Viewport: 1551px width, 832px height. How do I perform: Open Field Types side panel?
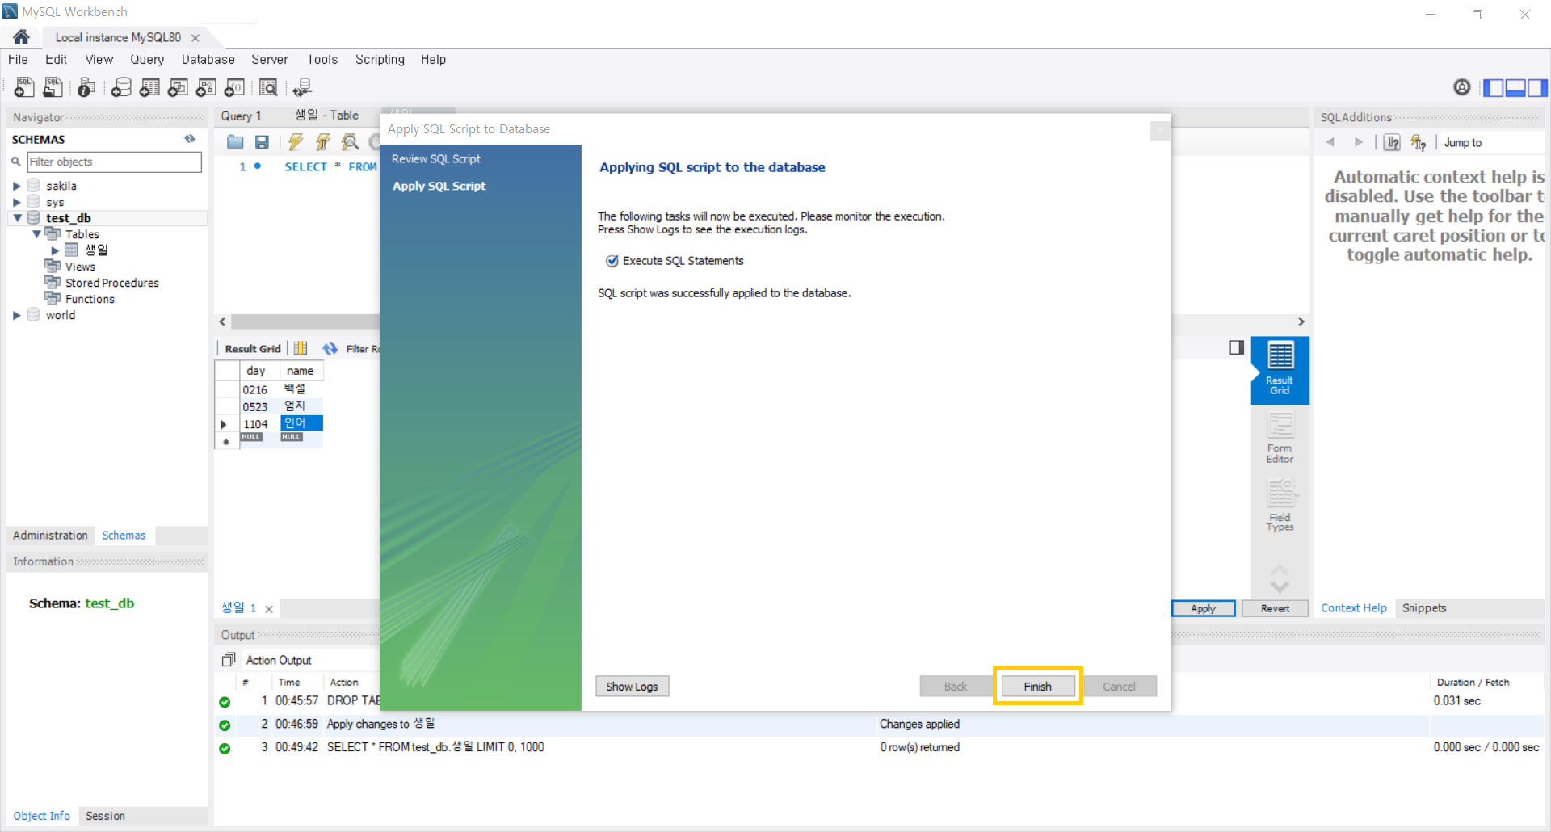1280,506
